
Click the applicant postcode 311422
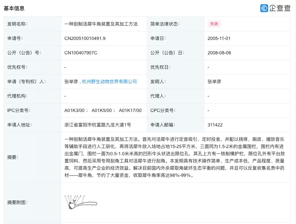215,125
